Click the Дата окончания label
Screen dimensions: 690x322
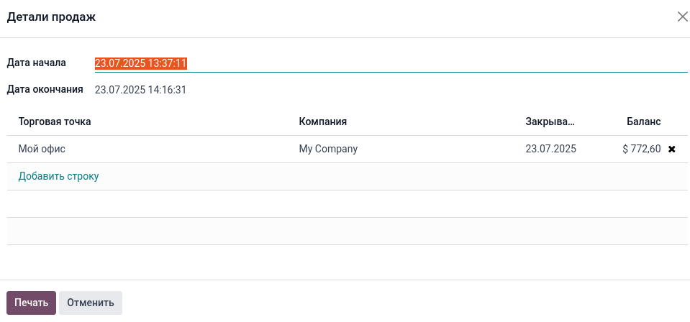pos(45,90)
